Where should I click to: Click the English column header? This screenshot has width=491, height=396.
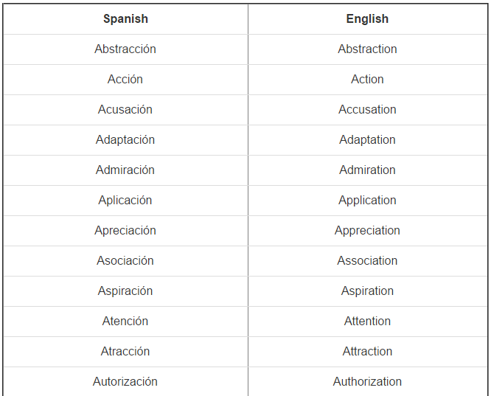click(367, 19)
